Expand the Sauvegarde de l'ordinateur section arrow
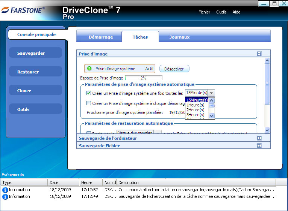288x211 pixels. [x=259, y=138]
